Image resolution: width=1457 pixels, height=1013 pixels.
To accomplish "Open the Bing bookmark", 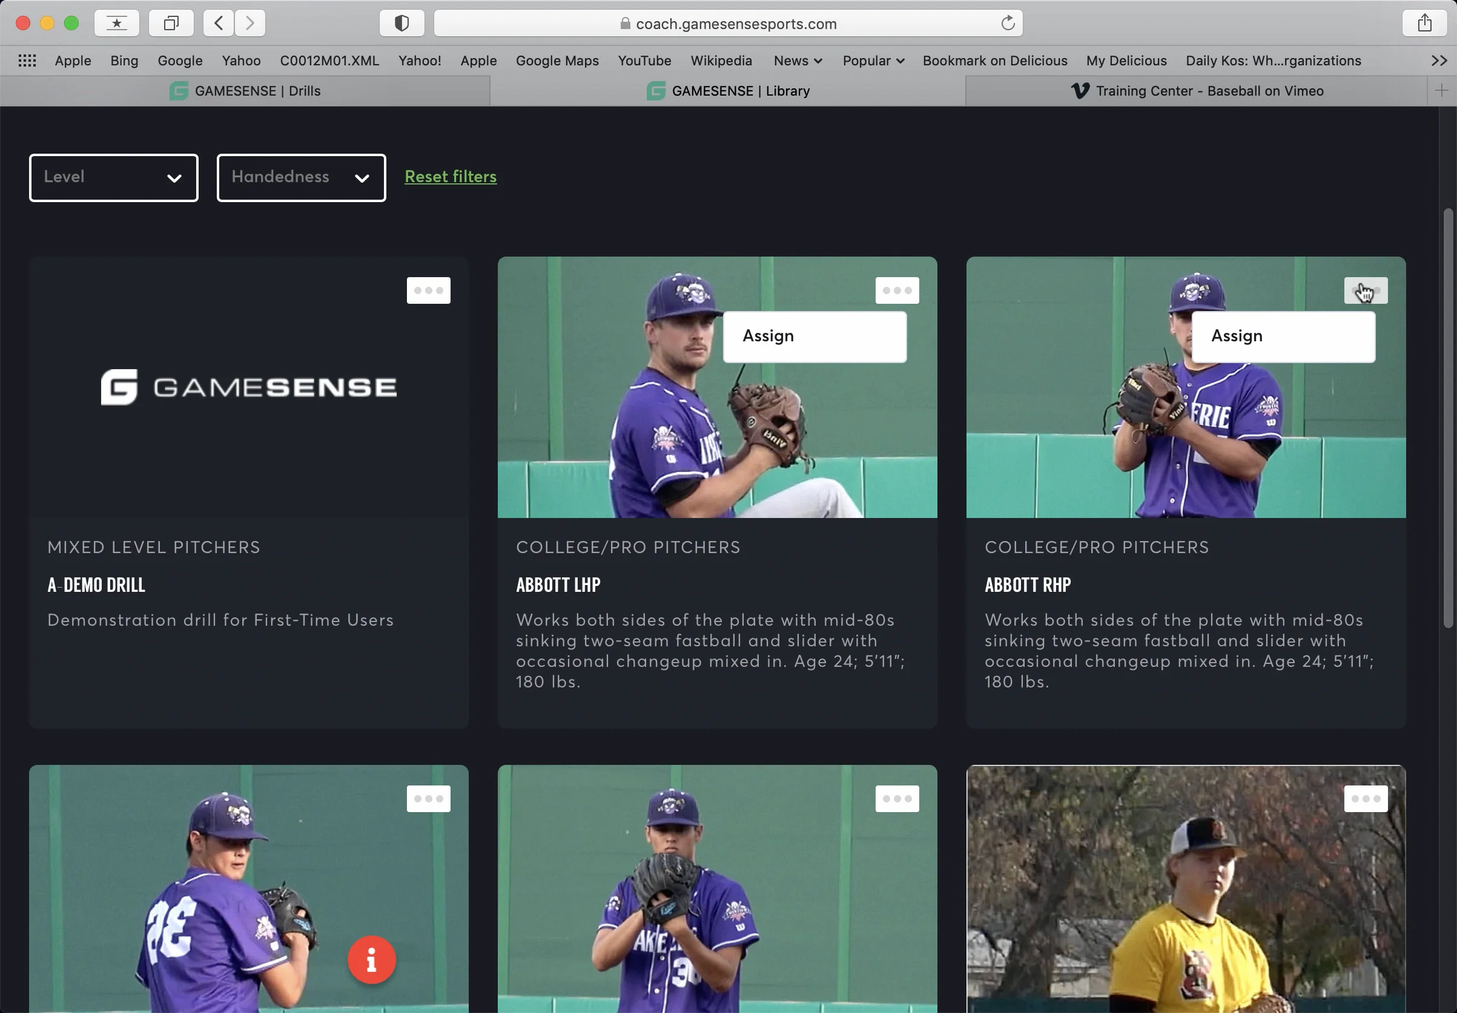I will pos(124,61).
